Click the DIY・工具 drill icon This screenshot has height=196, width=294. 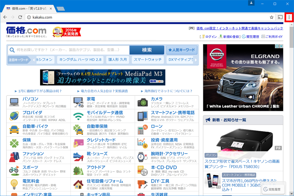(x=143, y=184)
